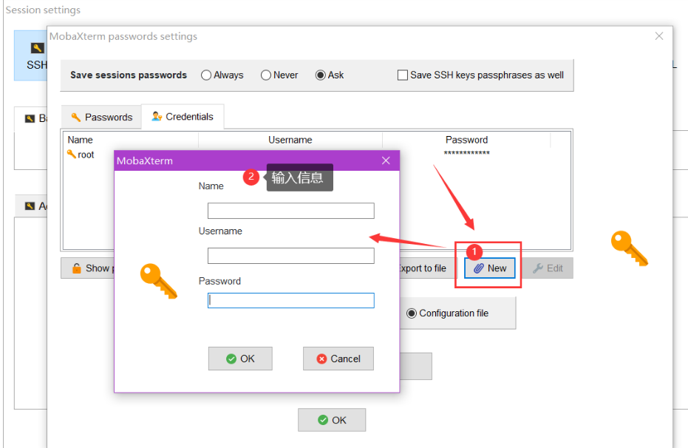
Task: Click the Edit credential button
Action: (x=548, y=268)
